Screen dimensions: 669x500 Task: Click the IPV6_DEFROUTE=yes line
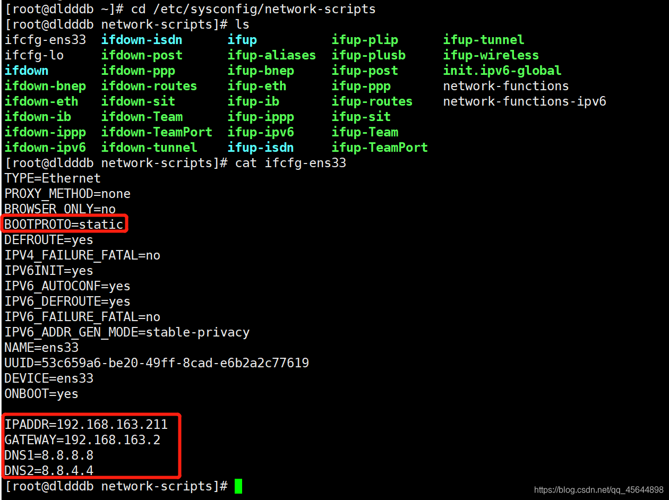tap(67, 301)
